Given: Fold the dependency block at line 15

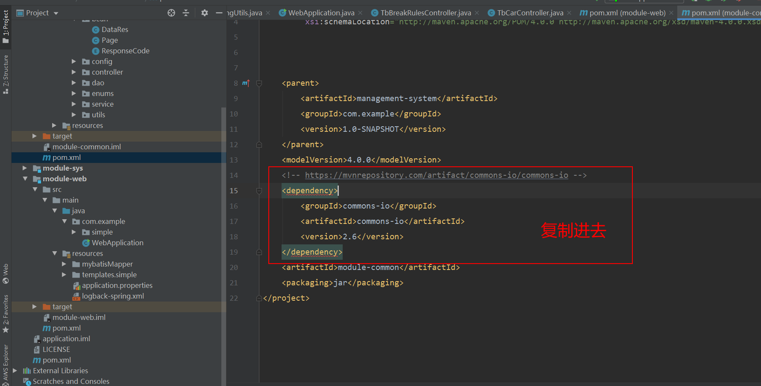Looking at the screenshot, I should click(259, 191).
